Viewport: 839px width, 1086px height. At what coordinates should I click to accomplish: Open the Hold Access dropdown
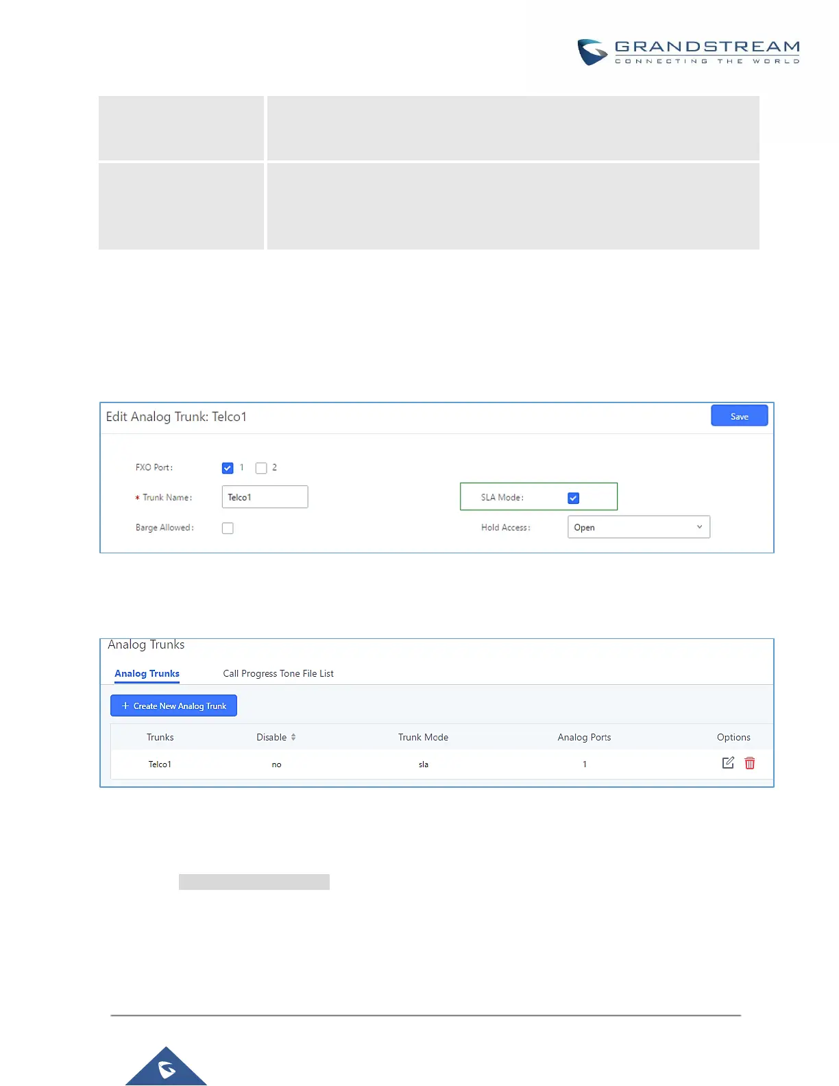click(639, 527)
